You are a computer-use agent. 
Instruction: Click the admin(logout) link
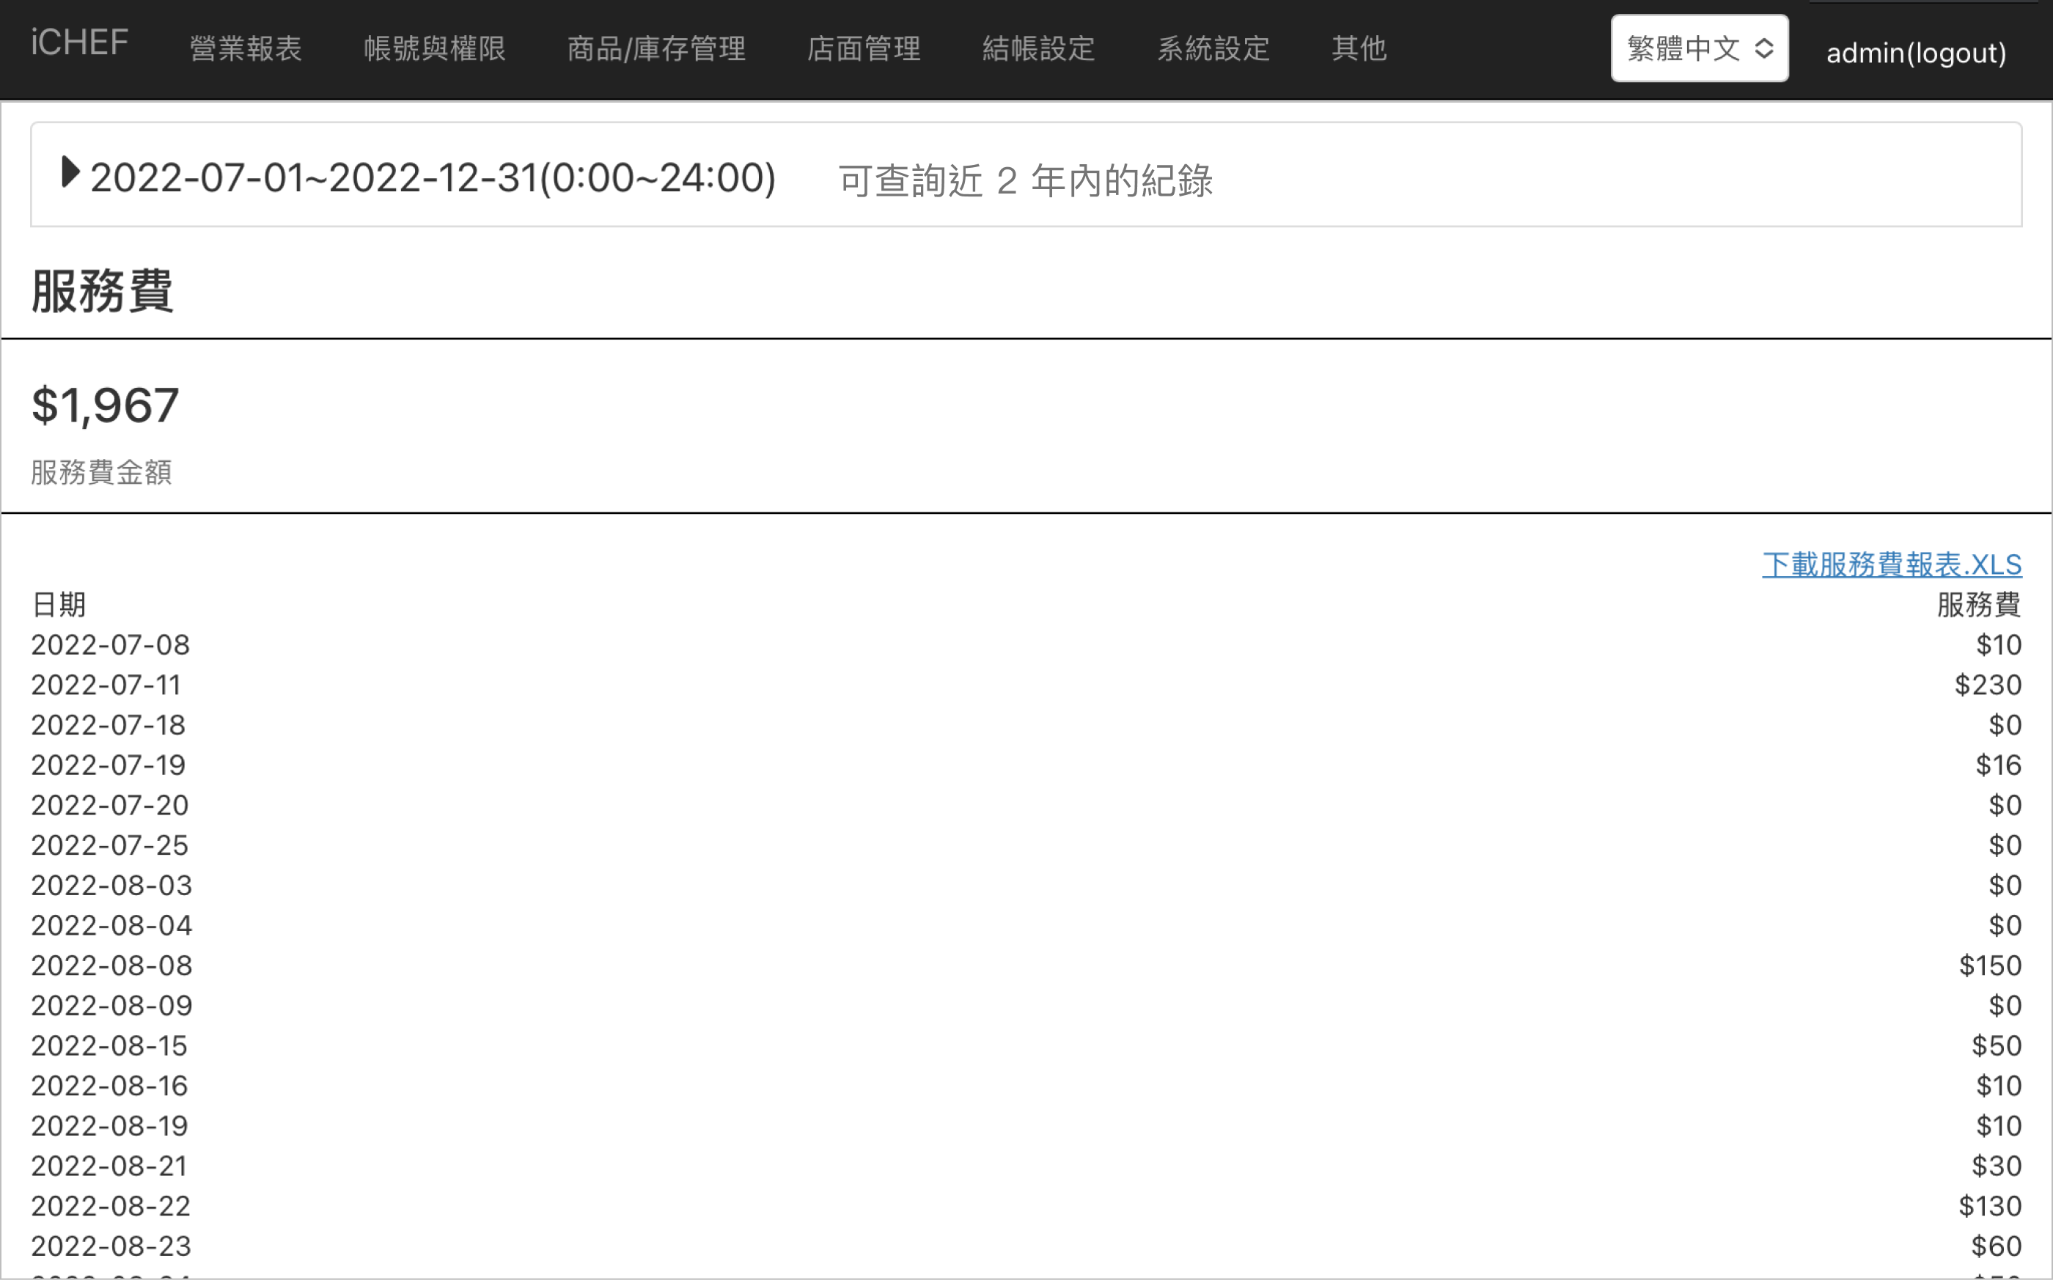(1916, 54)
